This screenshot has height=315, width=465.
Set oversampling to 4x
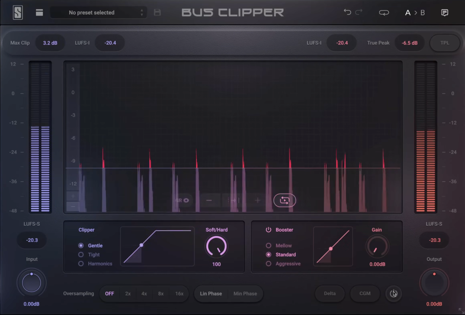point(144,294)
